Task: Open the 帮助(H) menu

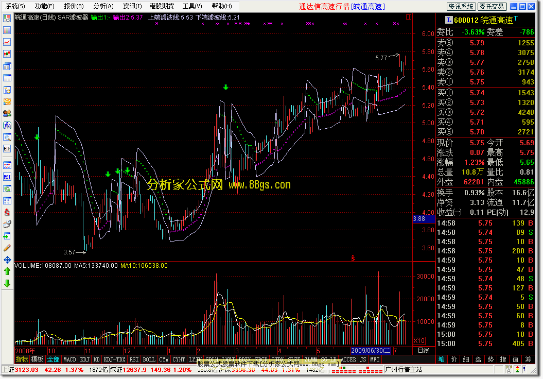Action: pyautogui.click(x=222, y=6)
